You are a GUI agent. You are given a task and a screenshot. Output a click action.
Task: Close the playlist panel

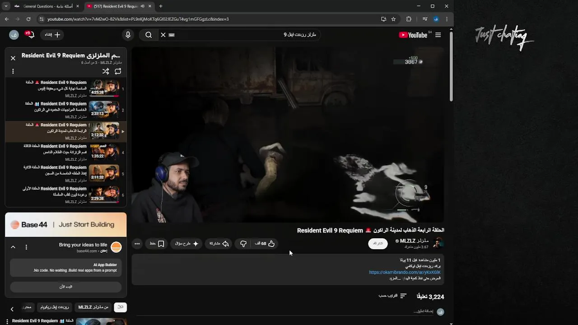click(13, 58)
